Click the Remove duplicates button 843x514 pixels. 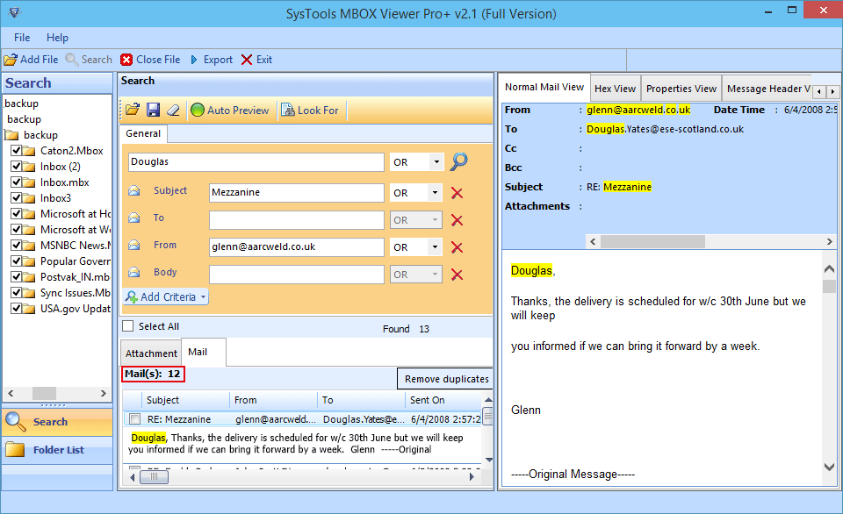click(446, 379)
